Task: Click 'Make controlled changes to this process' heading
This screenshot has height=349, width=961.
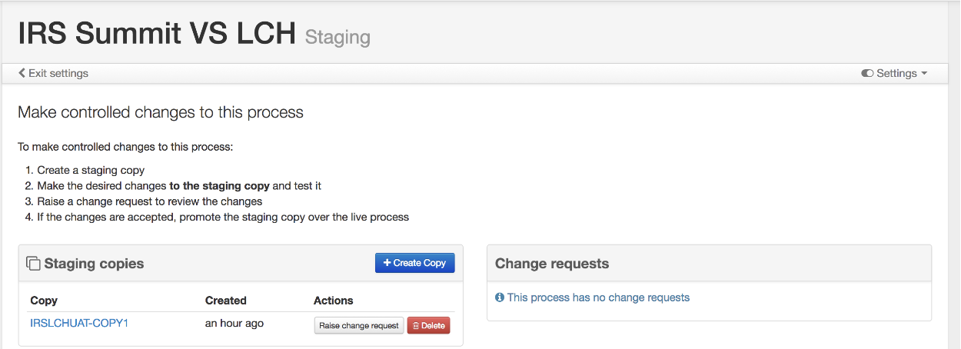Action: coord(161,113)
